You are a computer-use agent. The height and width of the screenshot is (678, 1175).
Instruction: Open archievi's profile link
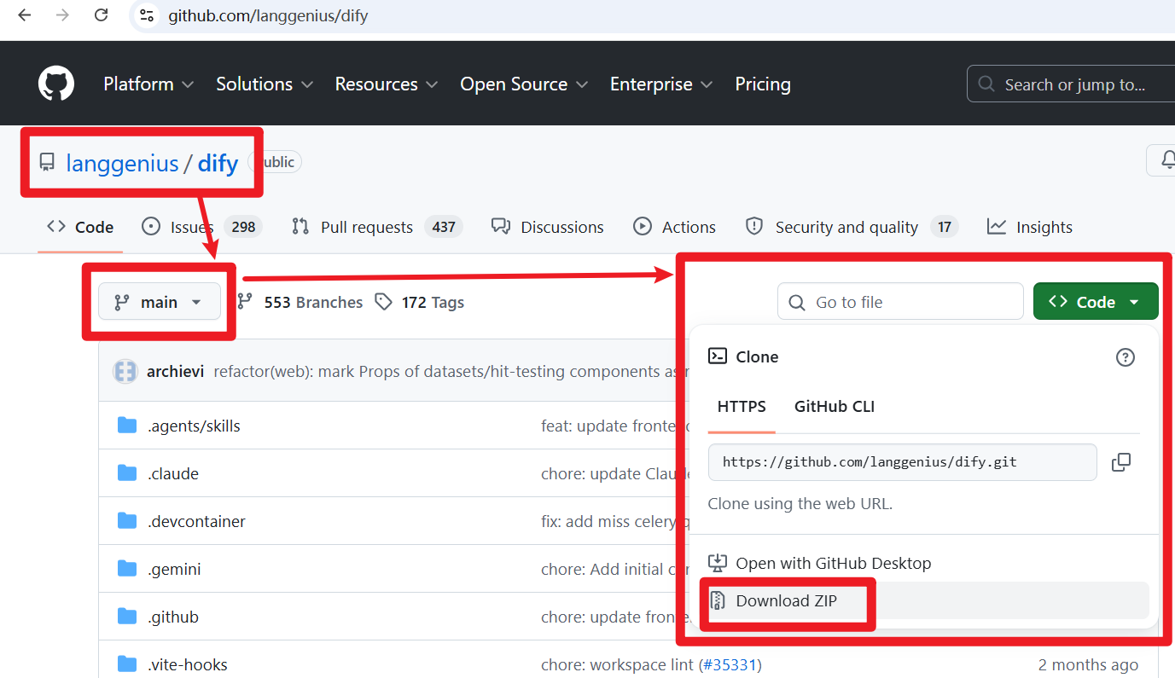pyautogui.click(x=175, y=371)
